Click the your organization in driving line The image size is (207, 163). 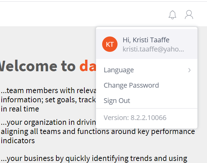pyautogui.click(x=49, y=122)
